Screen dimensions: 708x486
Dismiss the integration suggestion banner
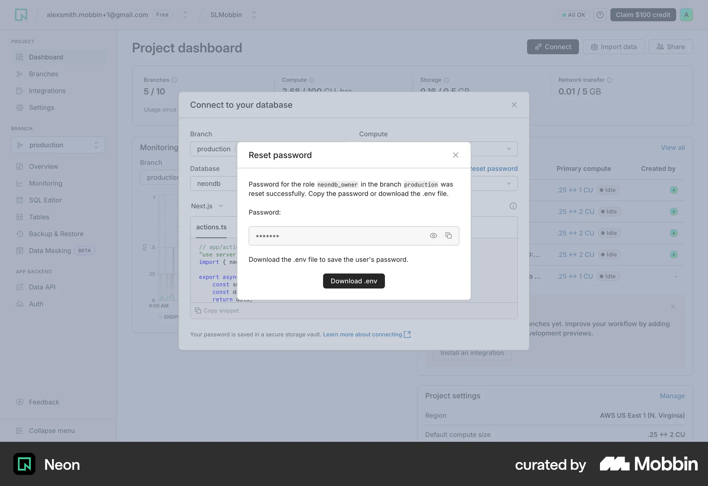point(673,307)
